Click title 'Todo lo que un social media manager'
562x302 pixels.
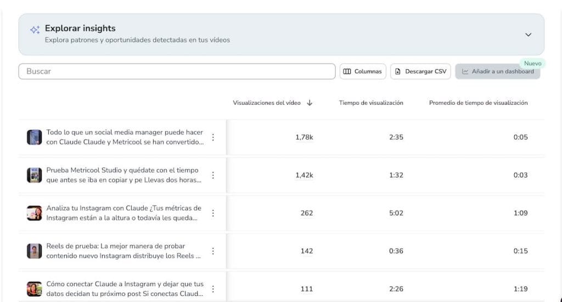pos(125,137)
